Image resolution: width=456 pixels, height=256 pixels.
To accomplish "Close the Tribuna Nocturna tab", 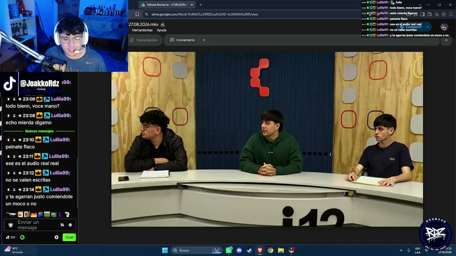I will 192,5.
